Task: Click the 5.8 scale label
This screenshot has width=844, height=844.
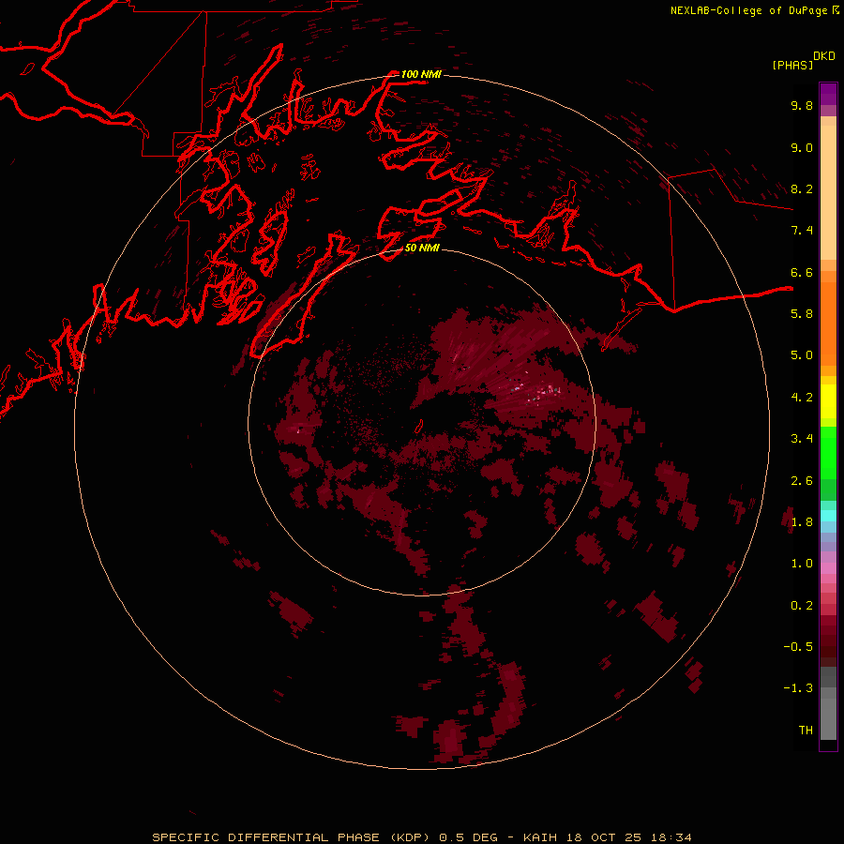Action: tap(802, 314)
